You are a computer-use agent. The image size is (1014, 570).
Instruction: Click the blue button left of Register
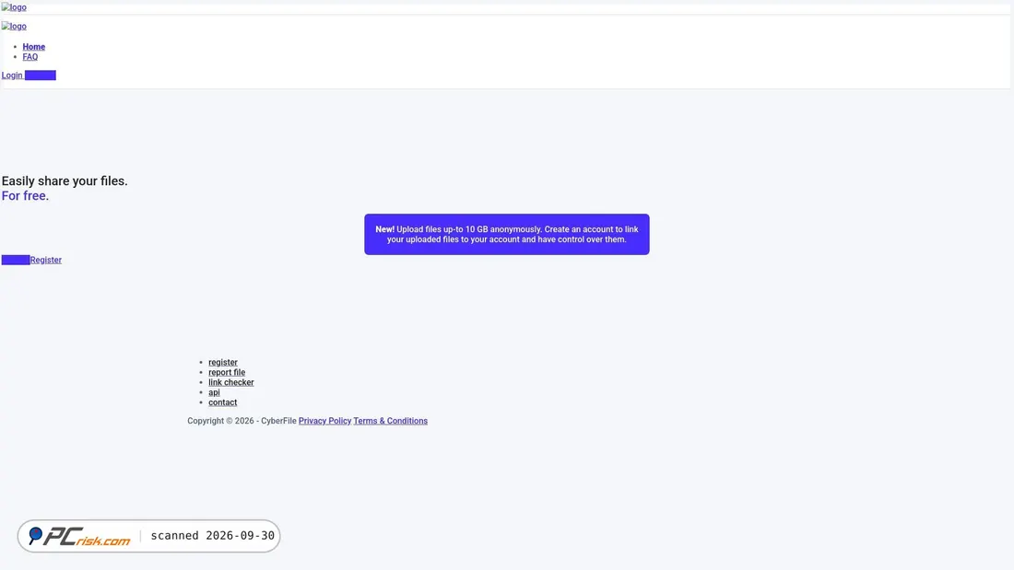click(x=16, y=260)
